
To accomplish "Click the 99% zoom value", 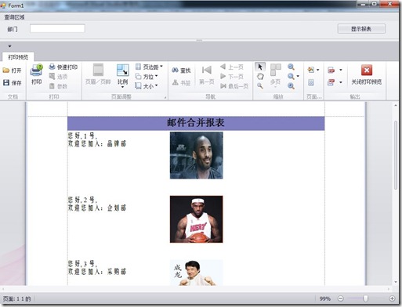I will [x=325, y=298].
